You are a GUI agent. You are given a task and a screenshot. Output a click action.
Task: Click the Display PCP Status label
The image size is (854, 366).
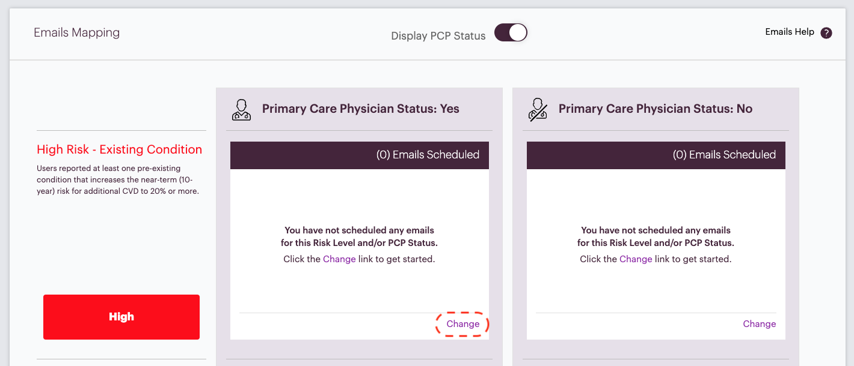438,36
